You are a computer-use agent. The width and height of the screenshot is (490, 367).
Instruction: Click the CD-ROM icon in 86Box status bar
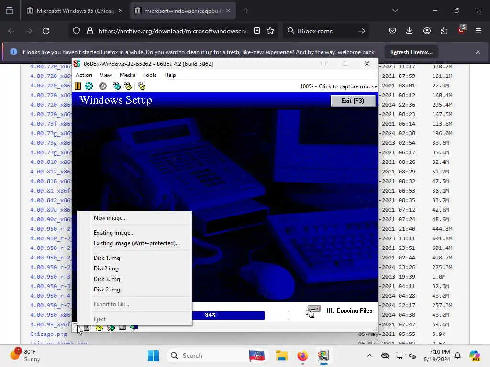pos(100,328)
